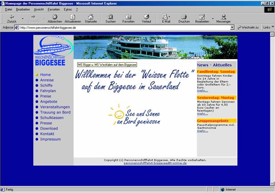
Task: Click the ship banner photo
Action: coord(155,47)
